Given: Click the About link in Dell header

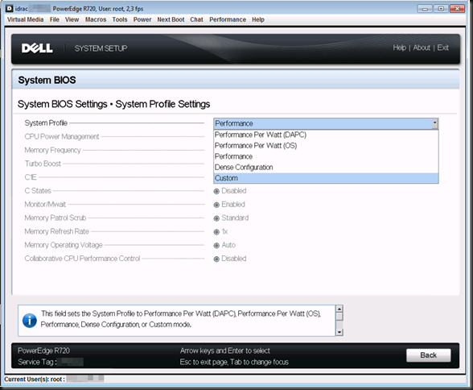Looking at the screenshot, I should click(x=422, y=48).
